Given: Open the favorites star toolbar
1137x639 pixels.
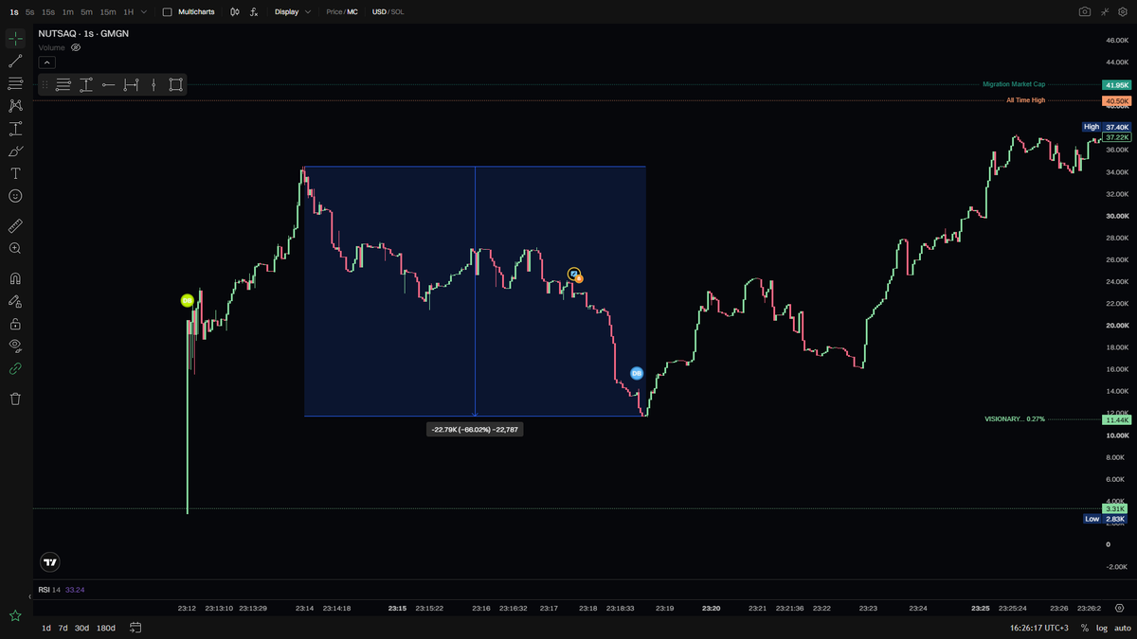Looking at the screenshot, I should [15, 615].
